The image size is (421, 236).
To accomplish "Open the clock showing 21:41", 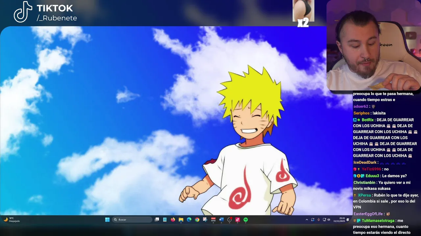I will [x=339, y=220].
